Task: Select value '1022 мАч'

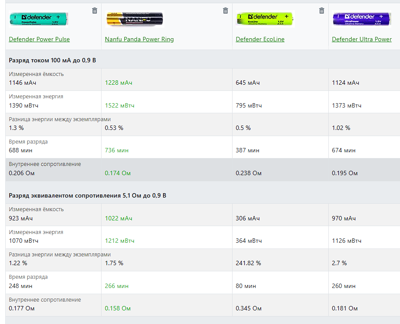Action: pos(119,218)
